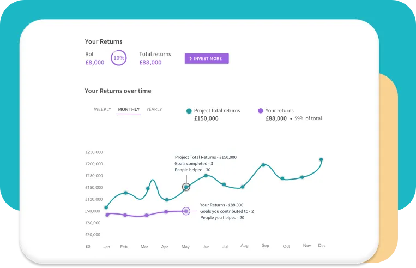Select the January point on teal line
Viewport: 416px width, 268px height.
(106, 207)
